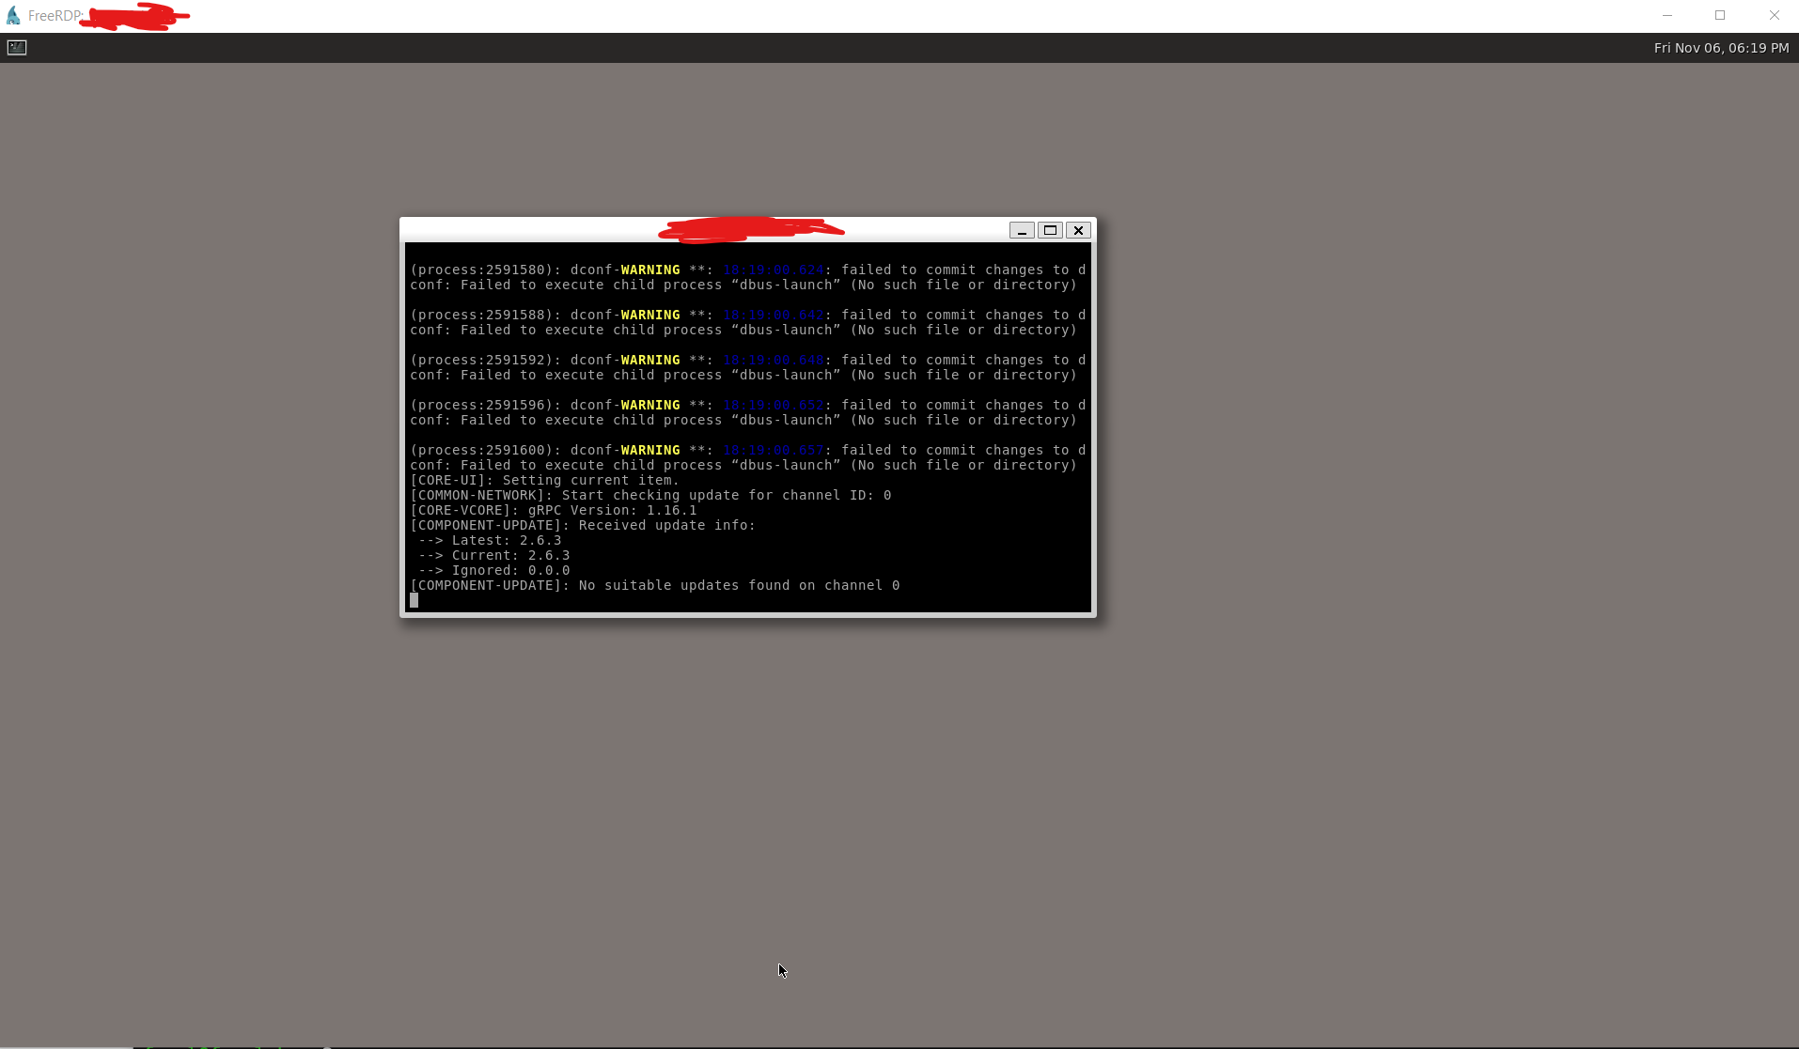Restore the FreeRDP session window size

click(x=1722, y=15)
